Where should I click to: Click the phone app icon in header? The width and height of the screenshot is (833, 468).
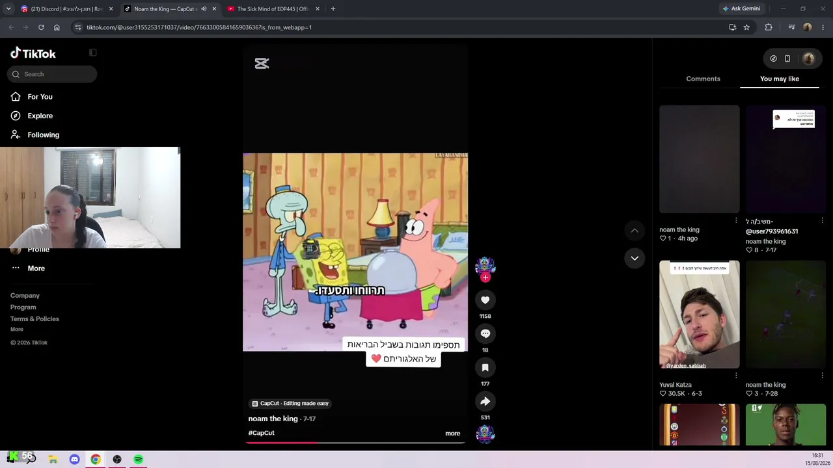pos(787,58)
